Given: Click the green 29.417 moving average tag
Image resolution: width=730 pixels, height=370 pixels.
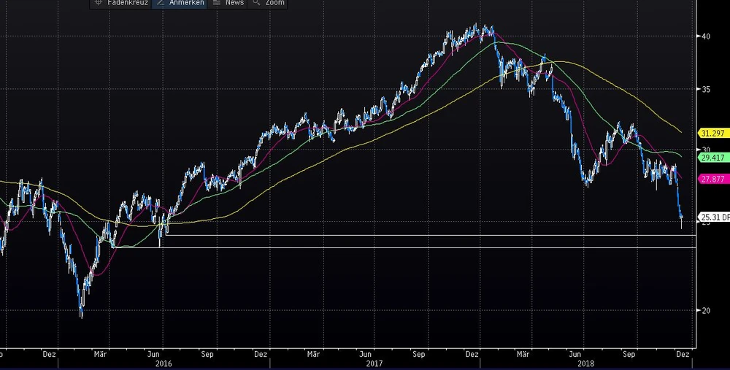Looking at the screenshot, I should pos(711,157).
